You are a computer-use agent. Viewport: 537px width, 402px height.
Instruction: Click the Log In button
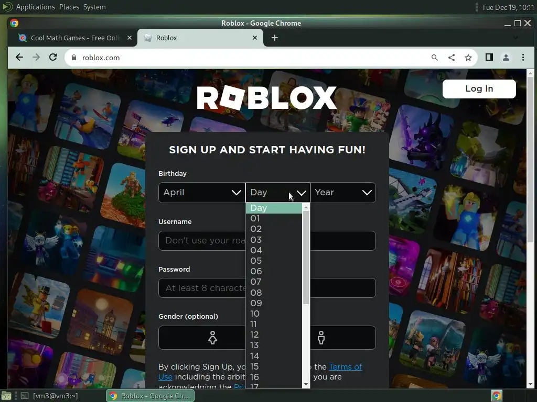coord(479,89)
